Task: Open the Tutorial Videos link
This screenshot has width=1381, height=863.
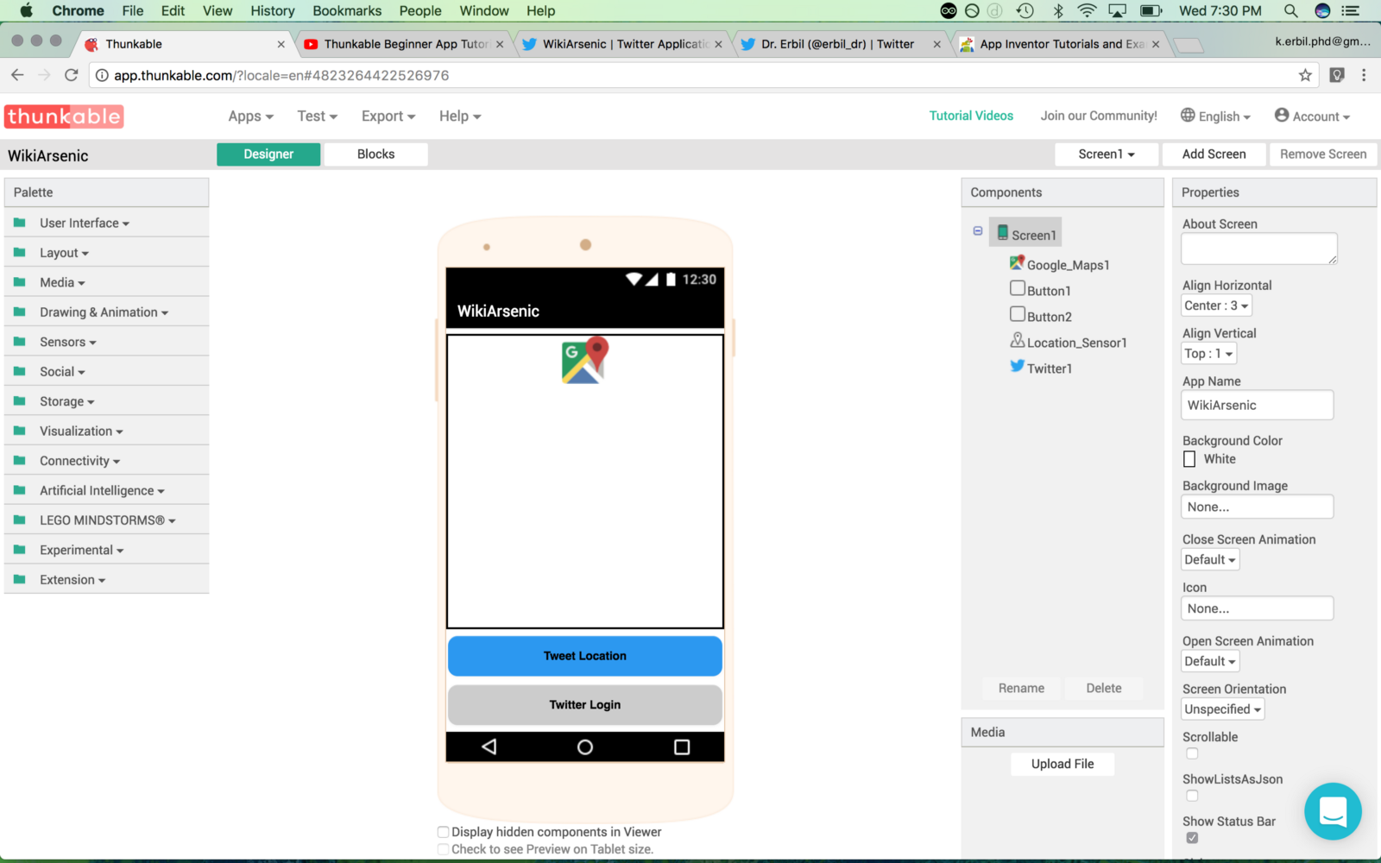Action: 971,116
